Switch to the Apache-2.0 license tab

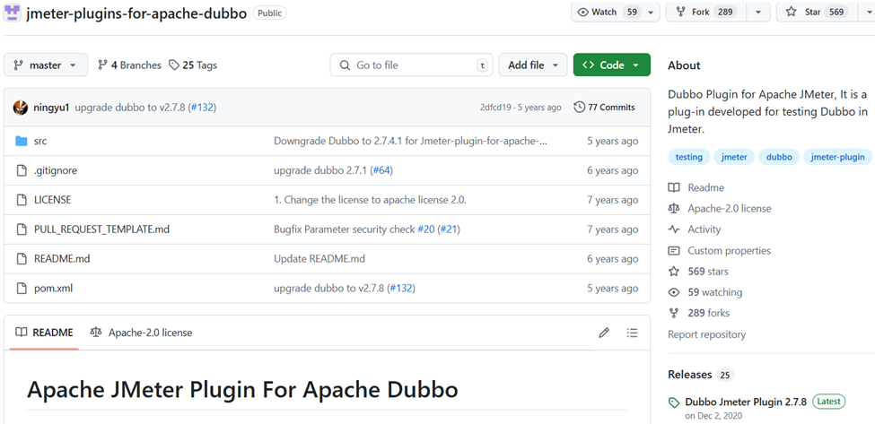(141, 333)
